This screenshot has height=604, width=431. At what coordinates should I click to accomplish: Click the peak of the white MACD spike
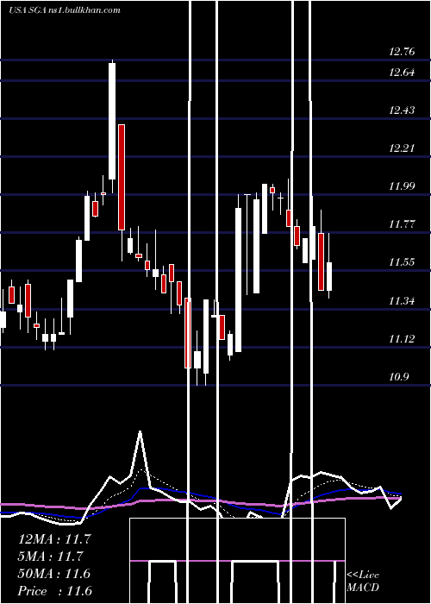(x=140, y=432)
